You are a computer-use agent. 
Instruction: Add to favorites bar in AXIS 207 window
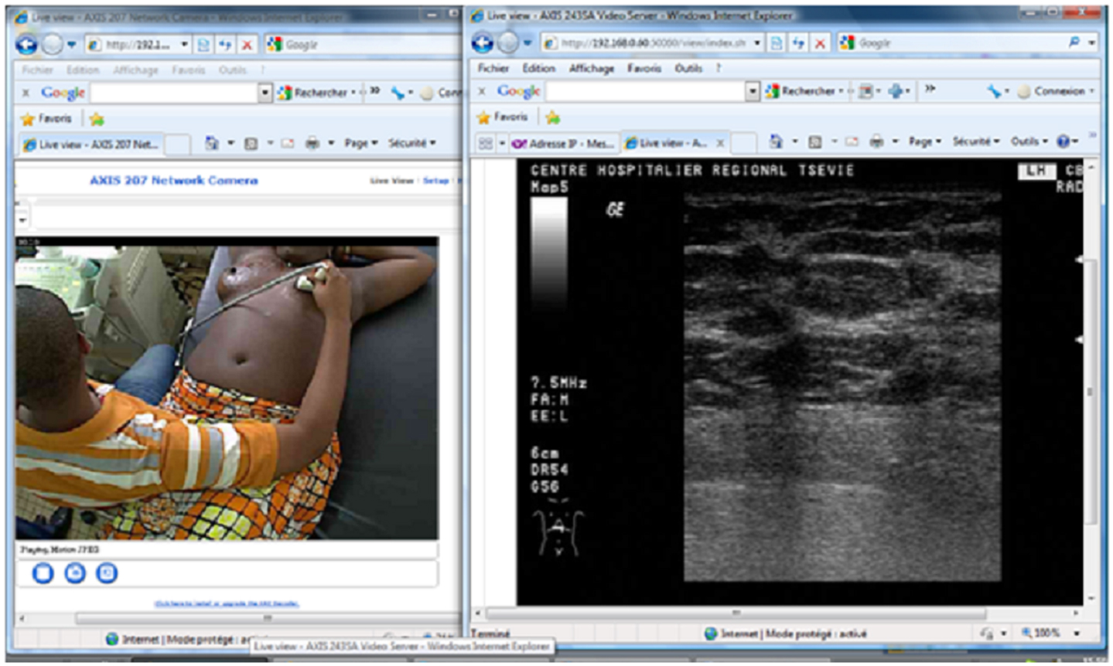click(97, 119)
